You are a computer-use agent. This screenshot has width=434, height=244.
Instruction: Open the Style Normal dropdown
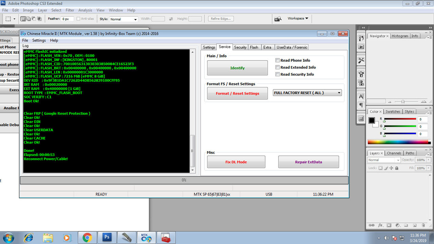point(123,19)
